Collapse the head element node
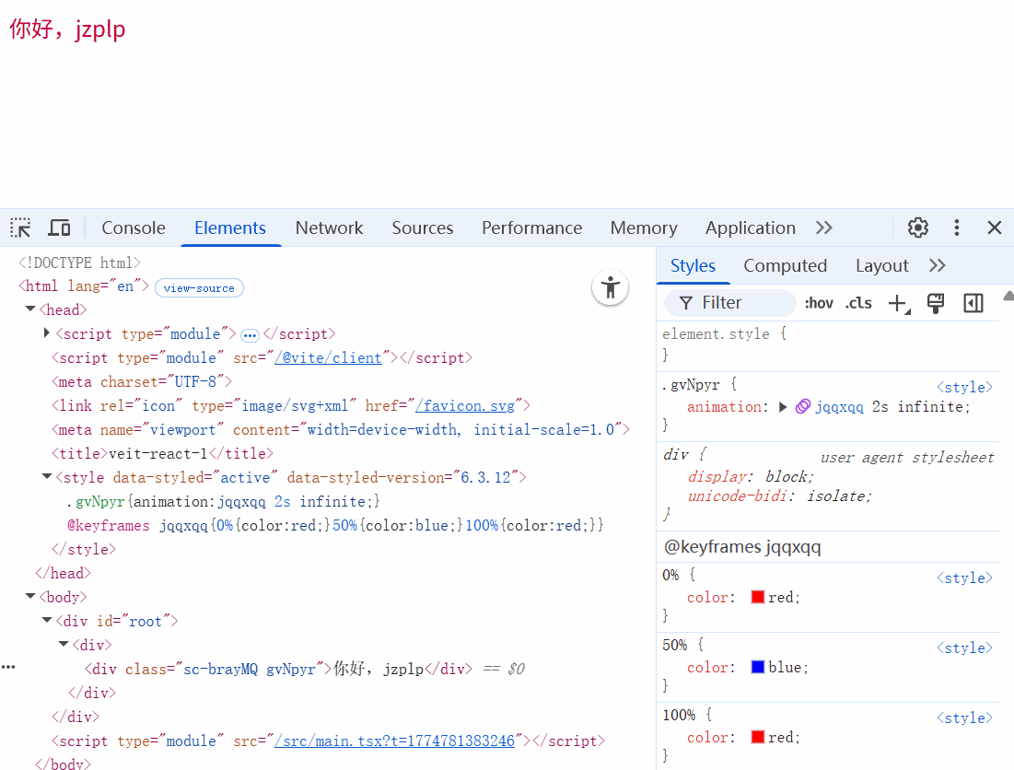Viewport: 1014px width, 770px height. [30, 310]
